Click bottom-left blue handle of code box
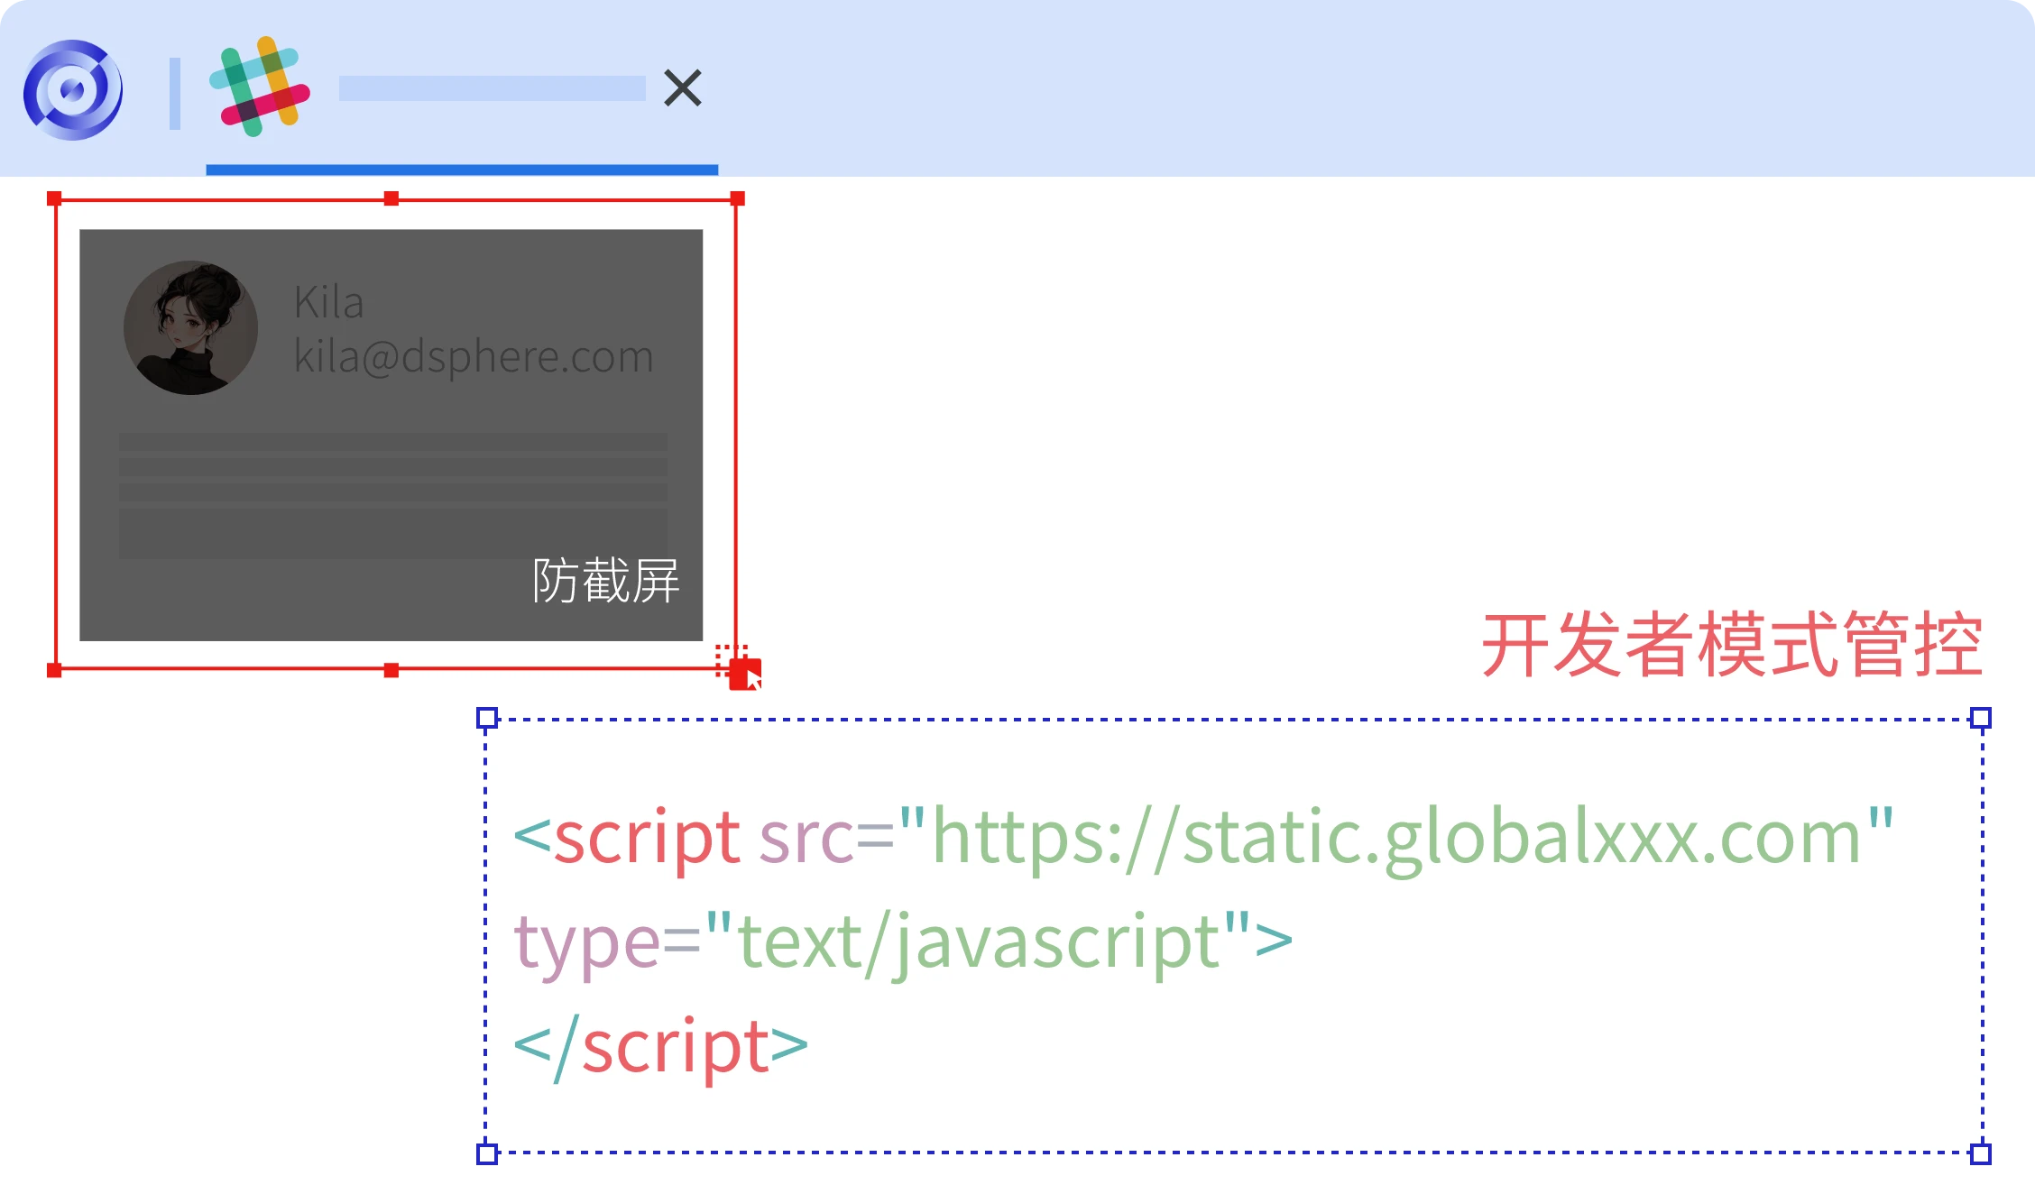This screenshot has width=2035, height=1194. click(x=487, y=1153)
